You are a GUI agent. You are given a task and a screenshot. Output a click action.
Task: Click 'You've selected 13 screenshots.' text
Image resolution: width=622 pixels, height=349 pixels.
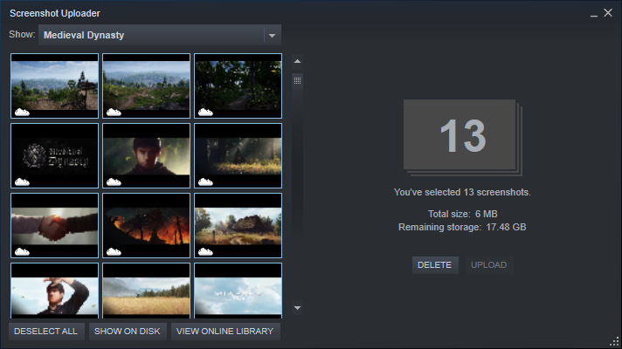coord(462,192)
